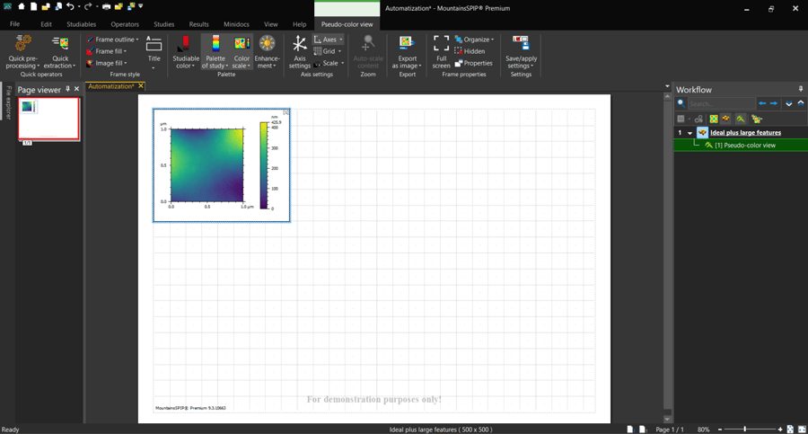Screen dimensions: 808x434
Task: Create a new document from quick access toolbar
Action: click(33, 6)
